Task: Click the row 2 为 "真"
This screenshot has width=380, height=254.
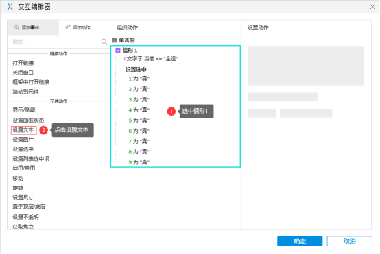Action: coord(139,89)
